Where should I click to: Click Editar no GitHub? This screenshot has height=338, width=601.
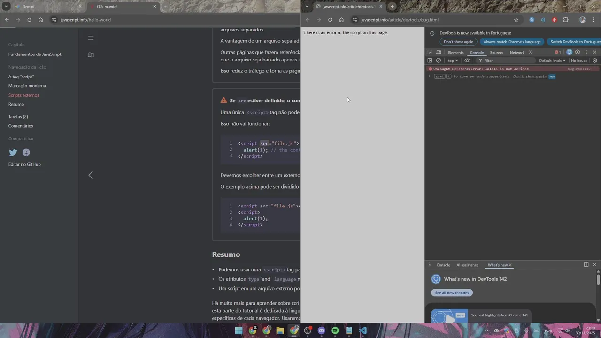(x=24, y=164)
